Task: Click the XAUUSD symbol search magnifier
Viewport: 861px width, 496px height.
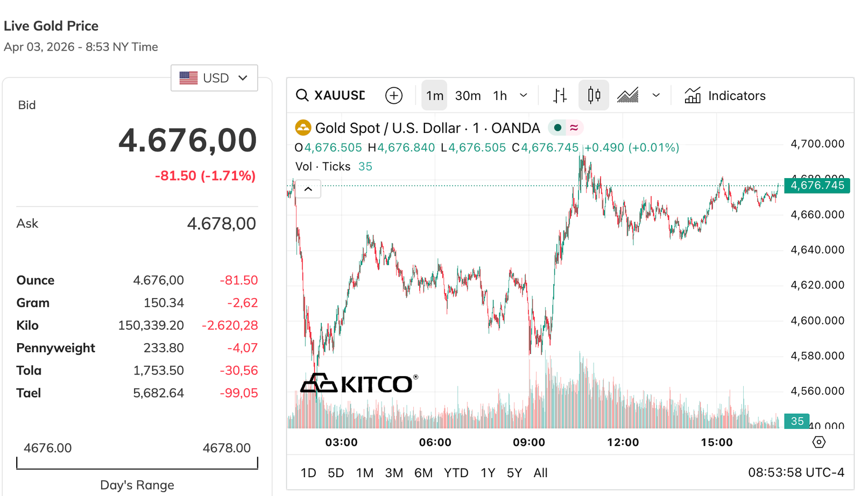Action: [x=302, y=96]
